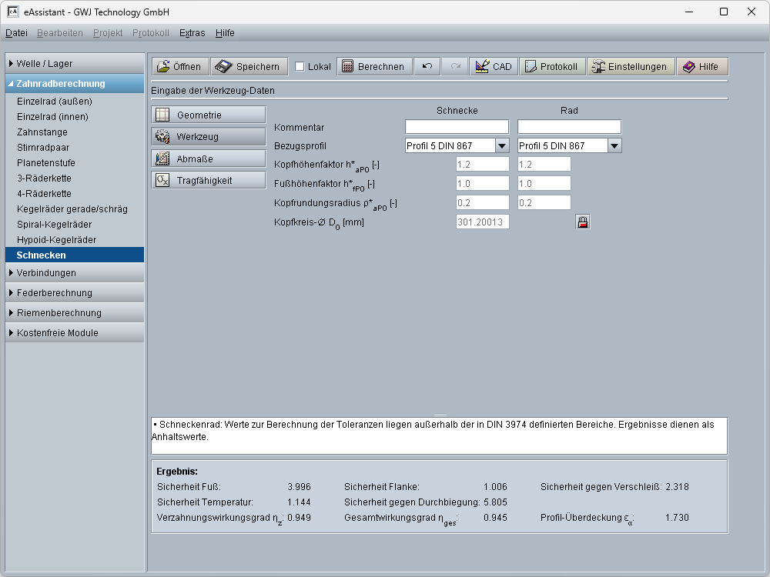Open the CAD export button
Viewport: 770px width, 577px height.
click(x=494, y=67)
